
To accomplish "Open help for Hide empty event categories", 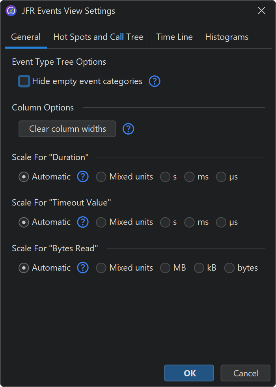I will tap(155, 81).
